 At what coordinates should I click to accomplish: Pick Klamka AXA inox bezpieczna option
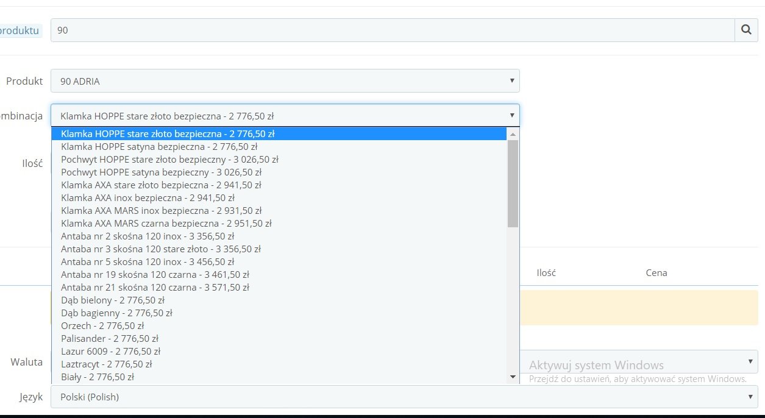(x=279, y=197)
